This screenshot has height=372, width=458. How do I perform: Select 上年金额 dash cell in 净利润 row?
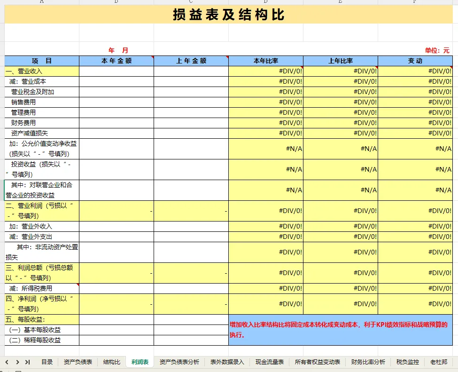coord(191,304)
